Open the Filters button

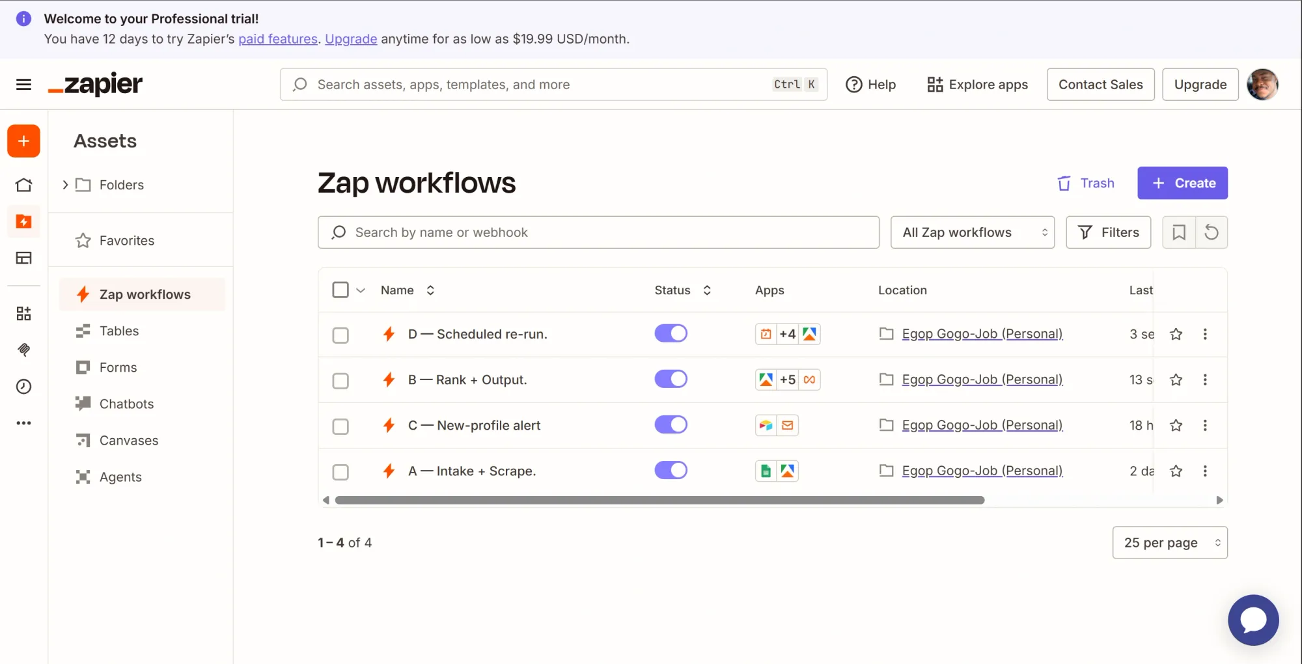[1108, 232]
